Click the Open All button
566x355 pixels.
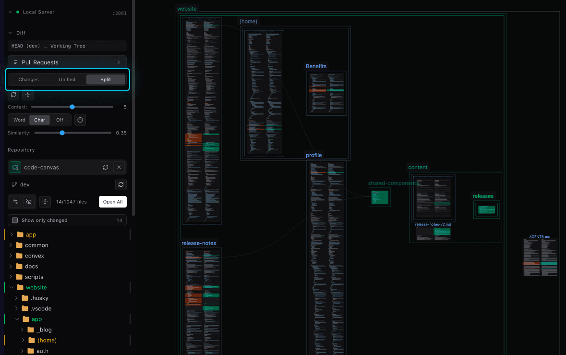pos(113,202)
